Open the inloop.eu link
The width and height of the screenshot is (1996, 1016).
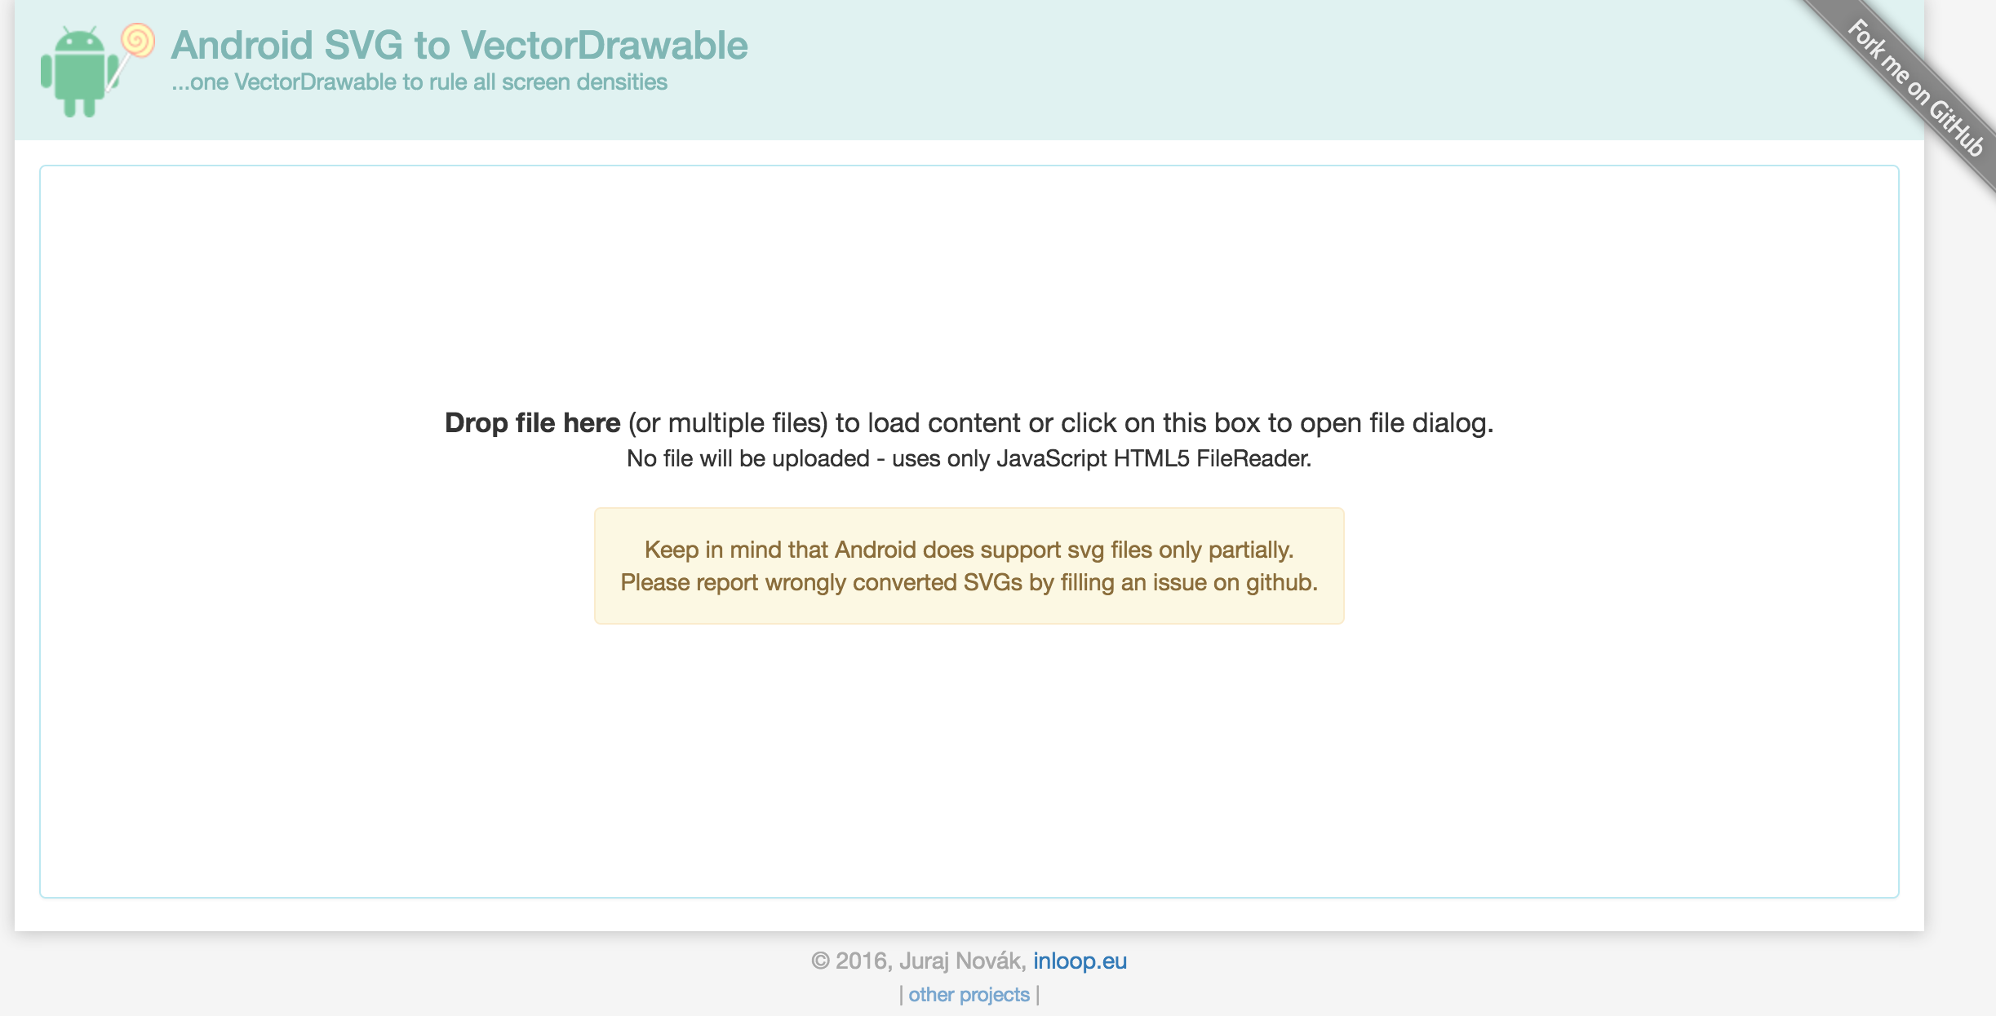1080,961
